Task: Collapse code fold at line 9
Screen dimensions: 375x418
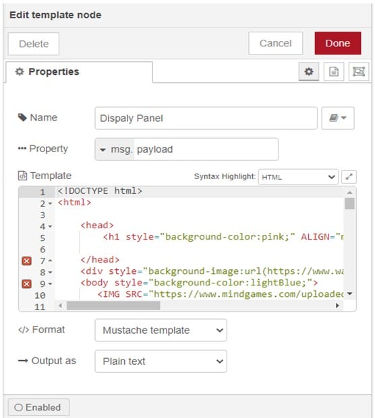Action: pos(50,284)
